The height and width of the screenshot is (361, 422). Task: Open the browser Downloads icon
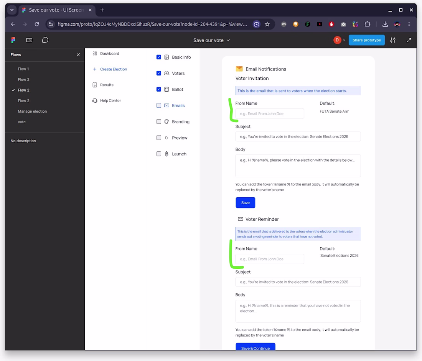coord(385,24)
